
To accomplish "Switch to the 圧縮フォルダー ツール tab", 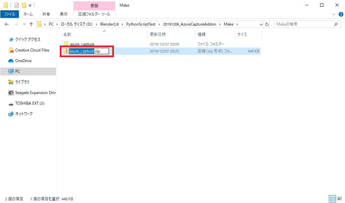I will (x=94, y=15).
